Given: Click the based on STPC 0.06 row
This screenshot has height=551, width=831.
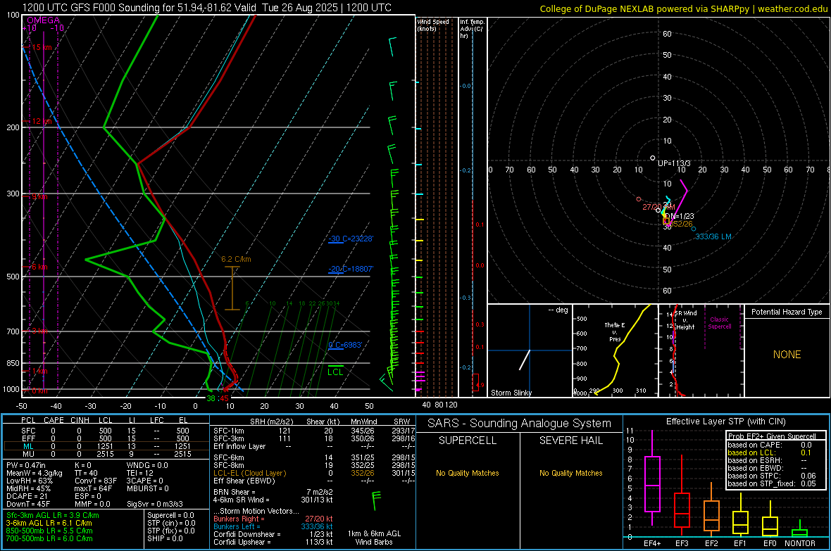Looking at the screenshot, I should (x=772, y=476).
